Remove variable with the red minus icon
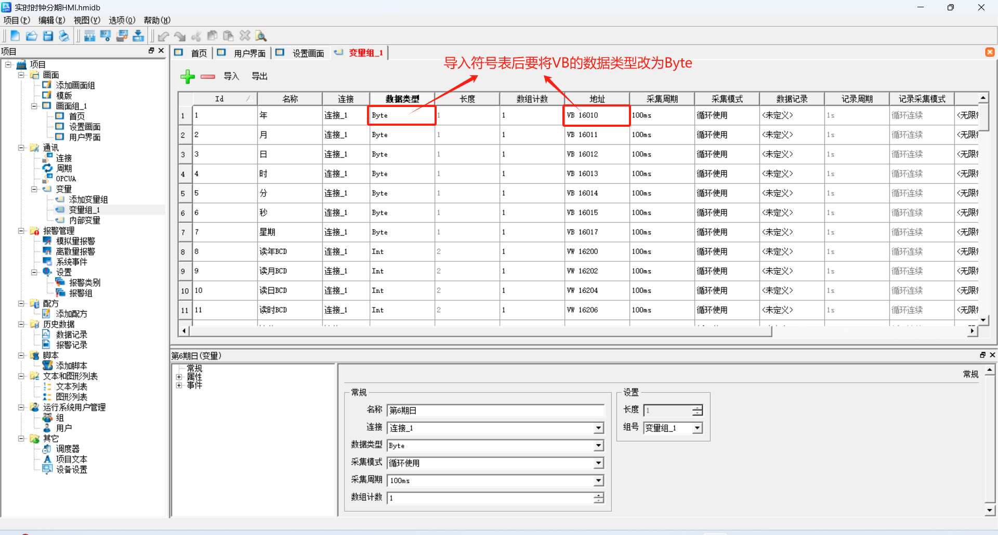Image resolution: width=998 pixels, height=535 pixels. [208, 77]
